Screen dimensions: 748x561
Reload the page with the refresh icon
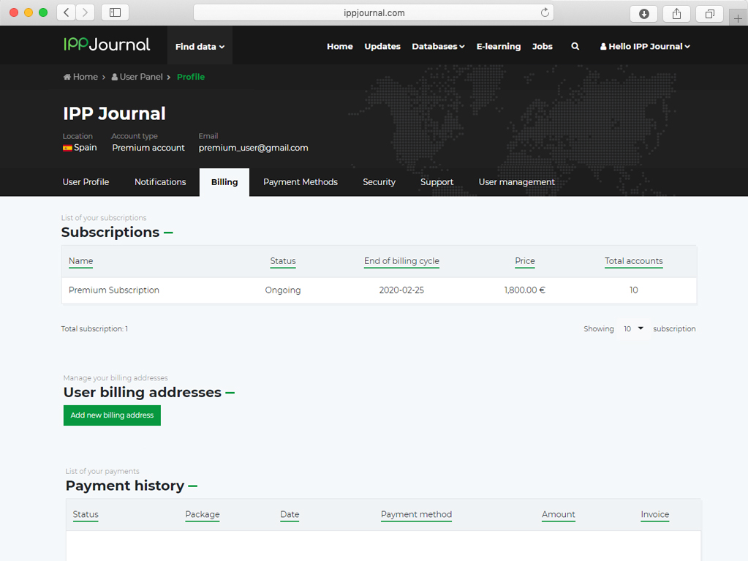coord(545,12)
